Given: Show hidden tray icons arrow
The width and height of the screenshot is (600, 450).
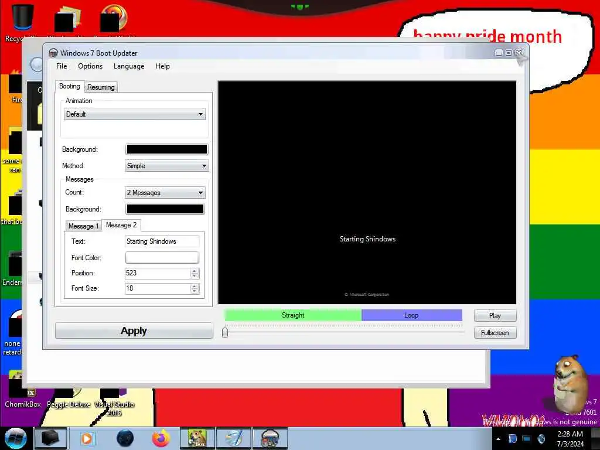Looking at the screenshot, I should coord(498,439).
